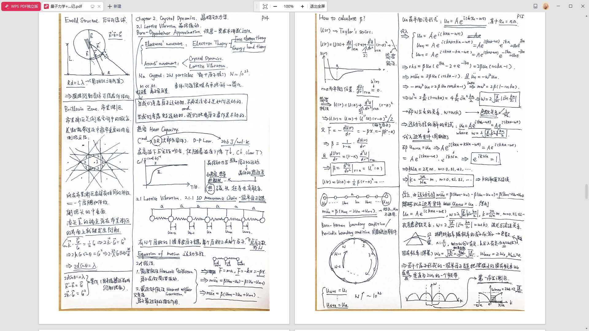The height and width of the screenshot is (331, 589).
Task: Click the fit-to-screen icon in zoom toolbar
Action: pyautogui.click(x=265, y=6)
